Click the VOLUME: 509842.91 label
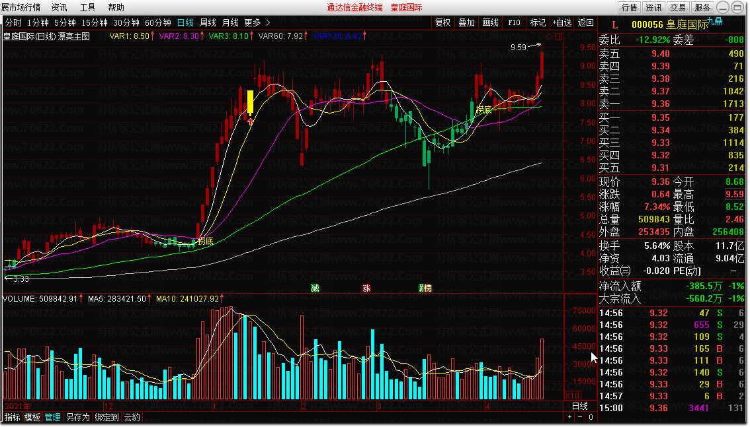 42,299
